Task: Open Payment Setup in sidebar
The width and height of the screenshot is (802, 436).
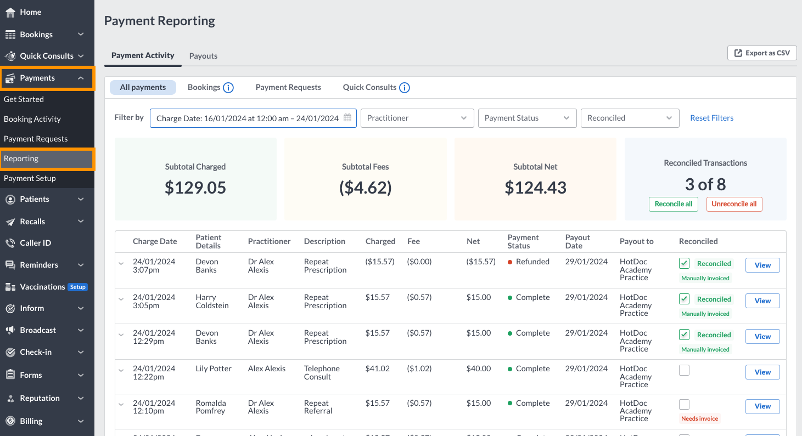Action: click(30, 178)
